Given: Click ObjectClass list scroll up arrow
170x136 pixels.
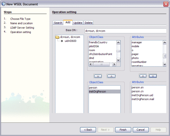Looking at the screenshot, I should pyautogui.click(x=118, y=42).
